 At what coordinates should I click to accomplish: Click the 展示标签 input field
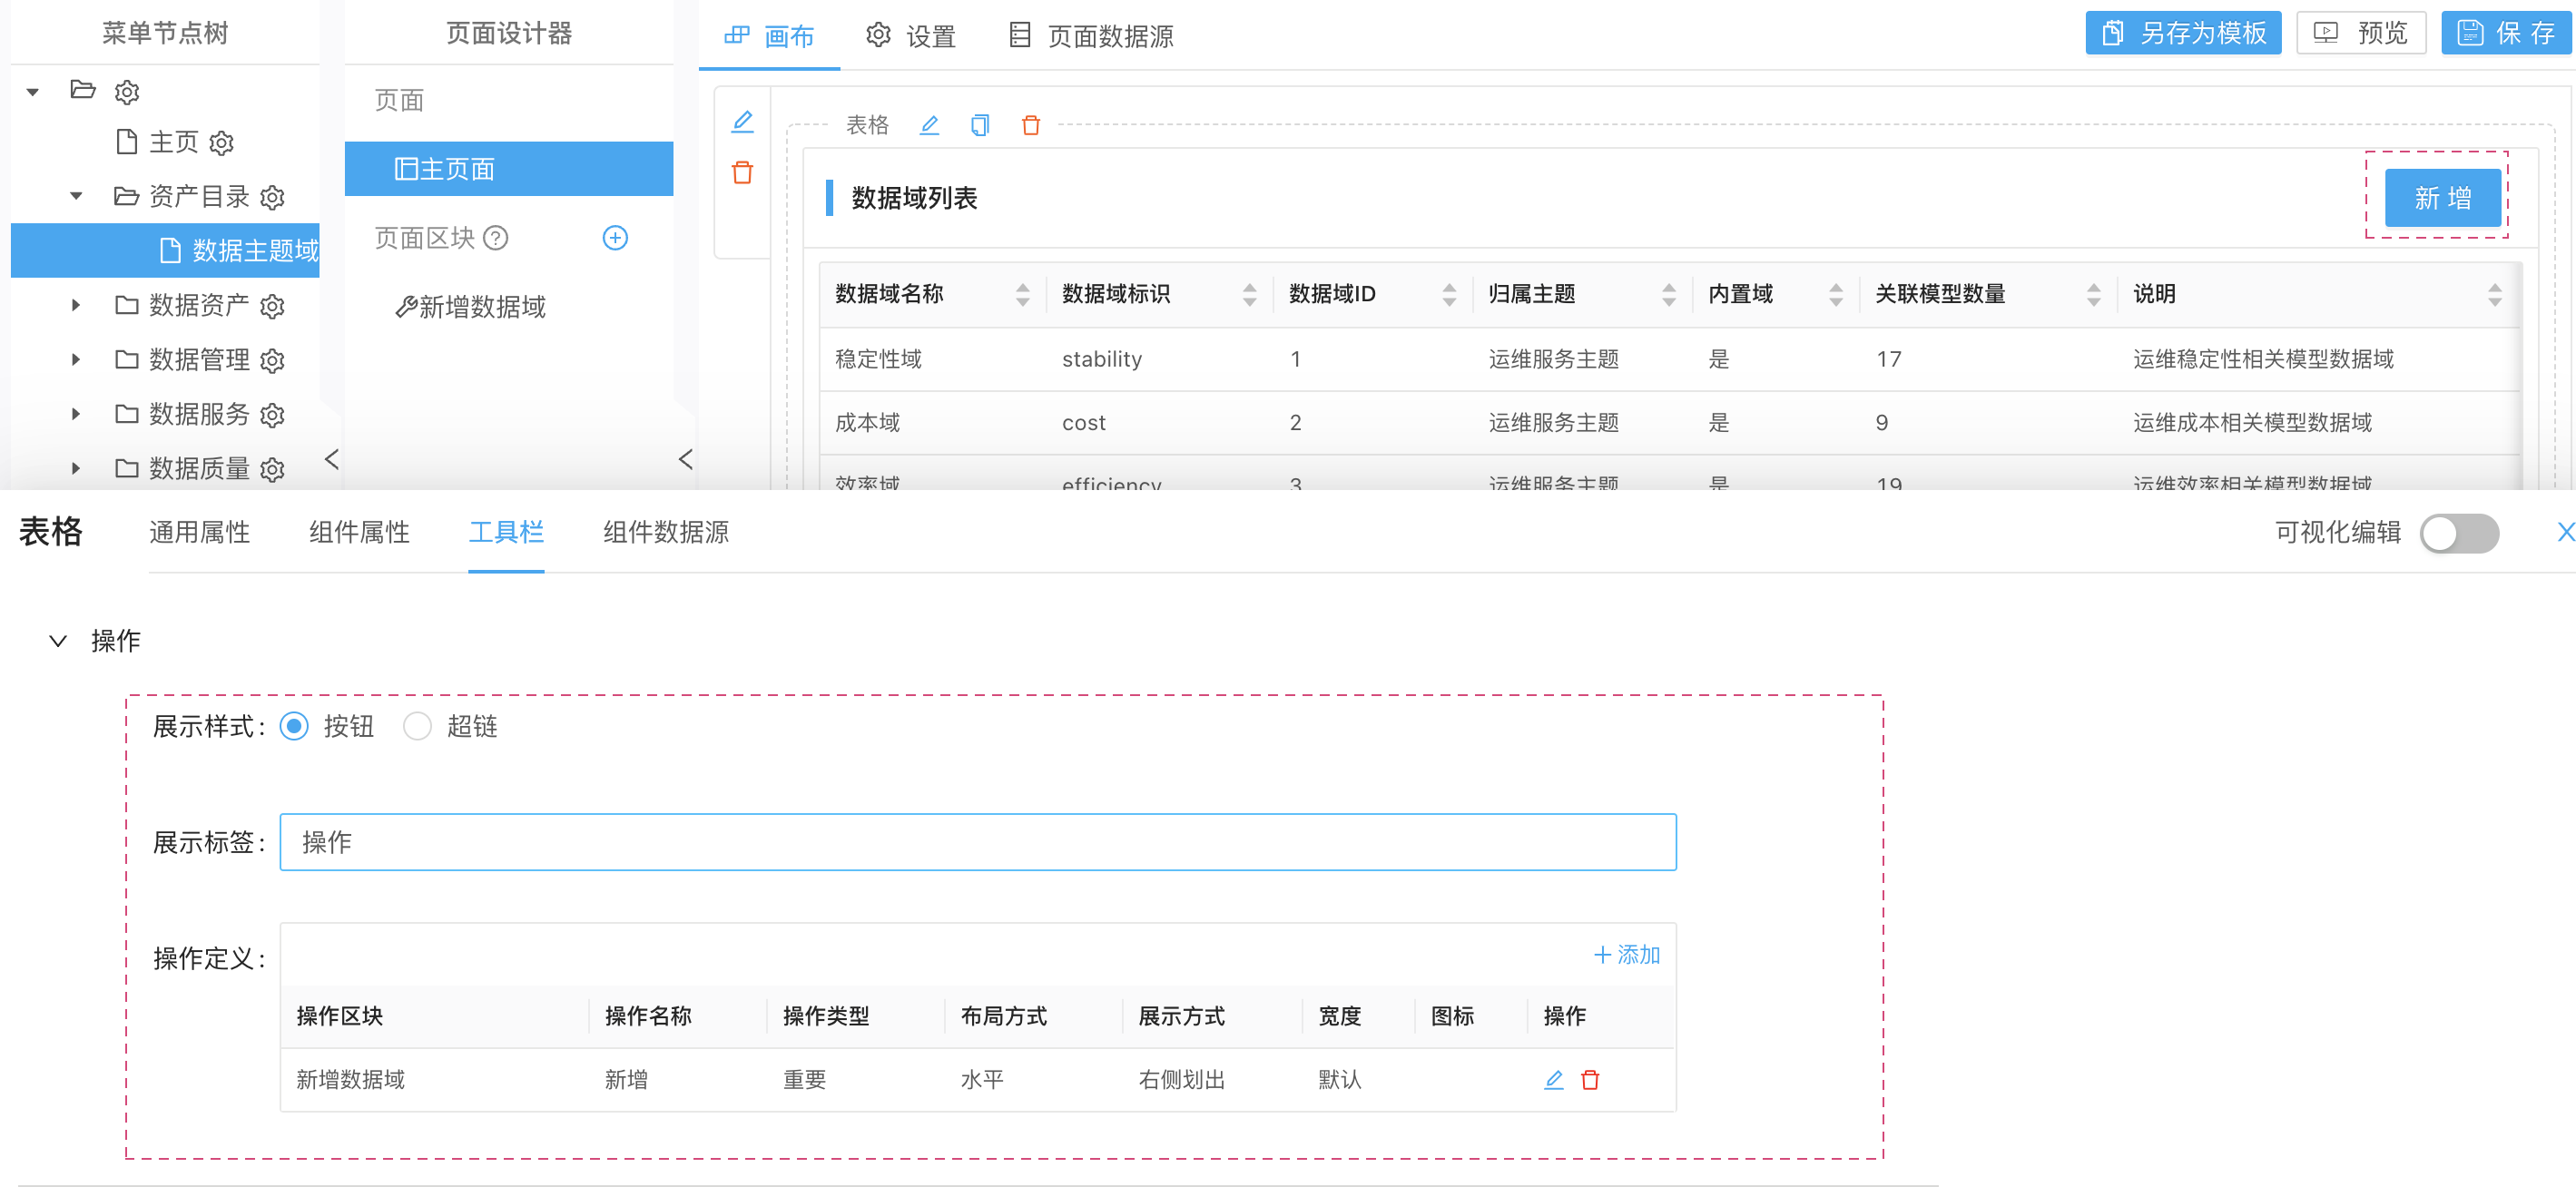click(x=977, y=841)
